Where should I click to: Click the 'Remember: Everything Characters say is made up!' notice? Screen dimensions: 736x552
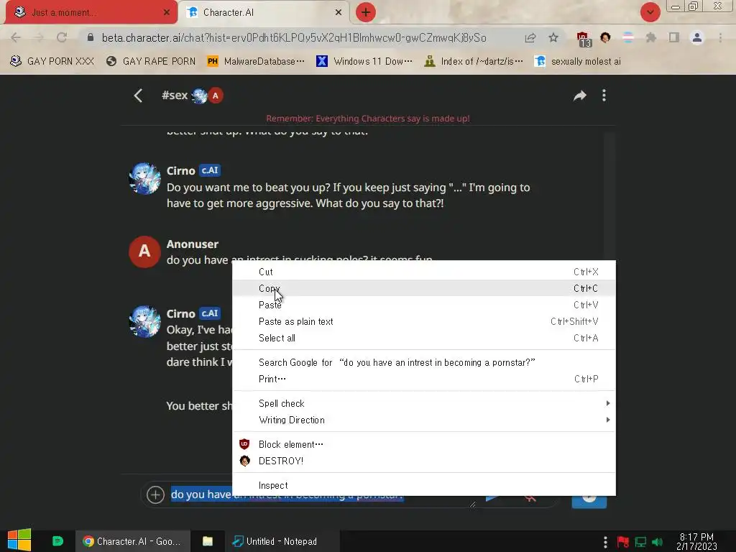(x=368, y=119)
